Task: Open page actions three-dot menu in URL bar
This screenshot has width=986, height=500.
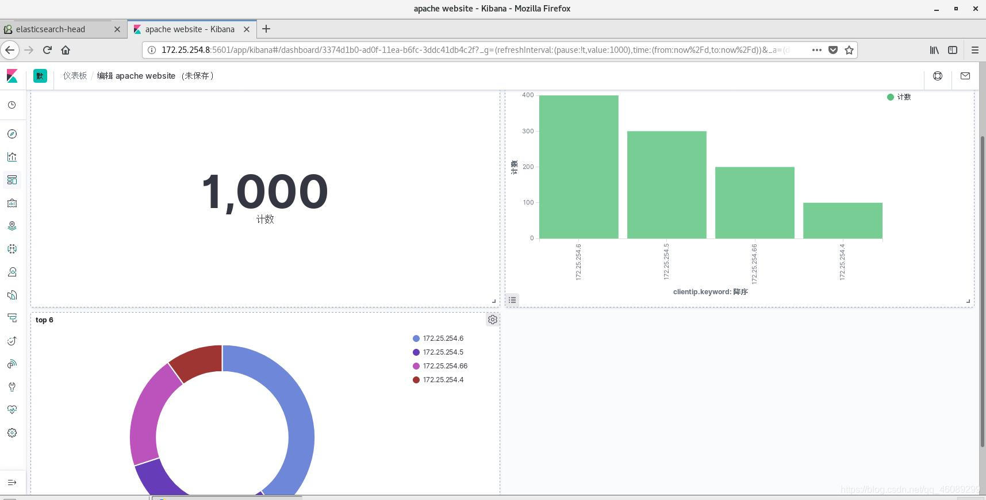Action: coord(816,50)
